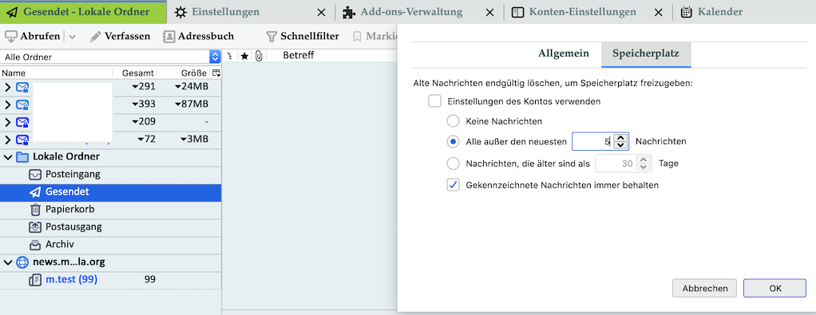Screen dimensions: 816x315
Task: Expand the mail account with 209 messages
Action: point(7,122)
